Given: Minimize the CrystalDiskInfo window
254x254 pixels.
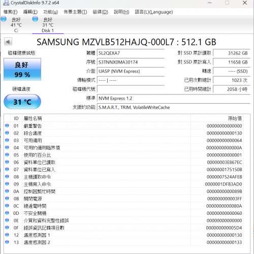Looking at the screenshot, I should [x=210, y=3].
